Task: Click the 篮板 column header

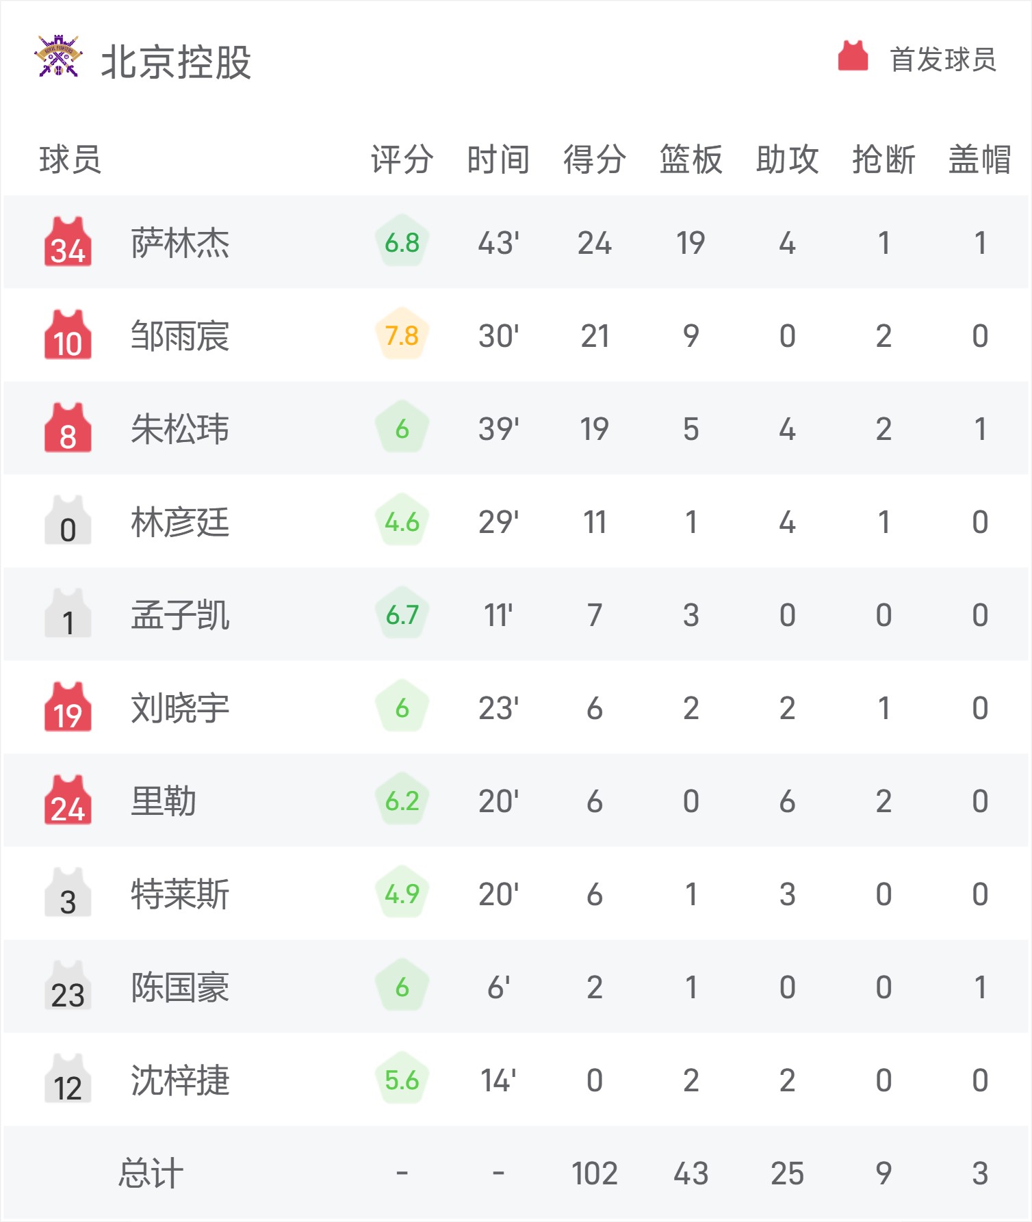Action: pos(691,159)
